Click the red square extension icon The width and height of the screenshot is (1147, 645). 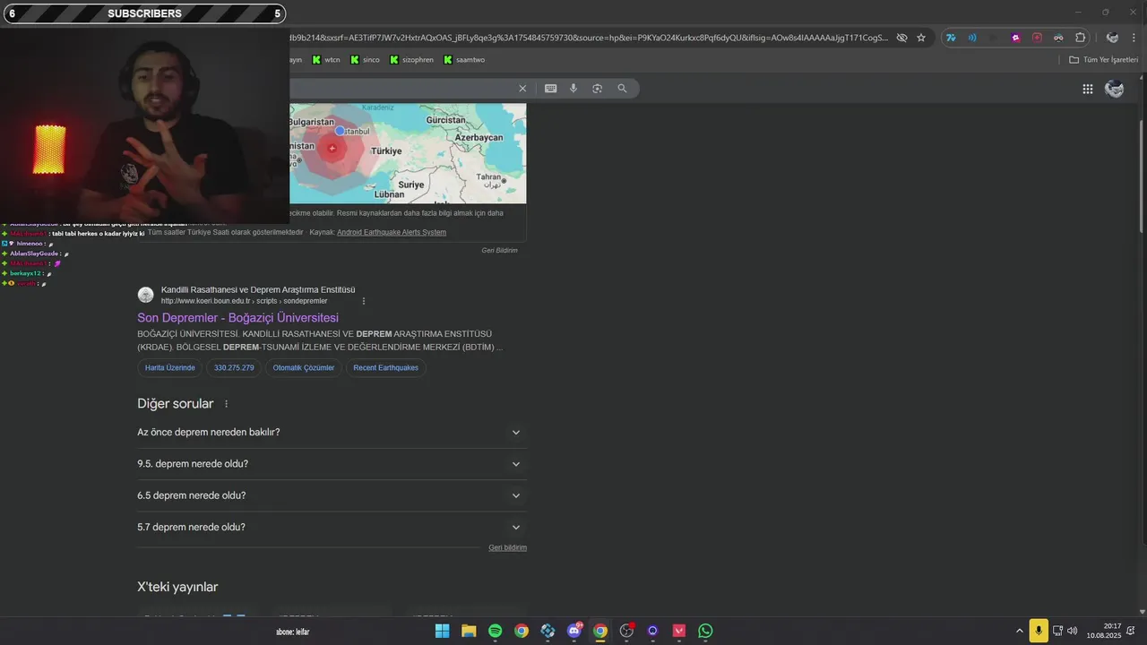coord(1037,38)
